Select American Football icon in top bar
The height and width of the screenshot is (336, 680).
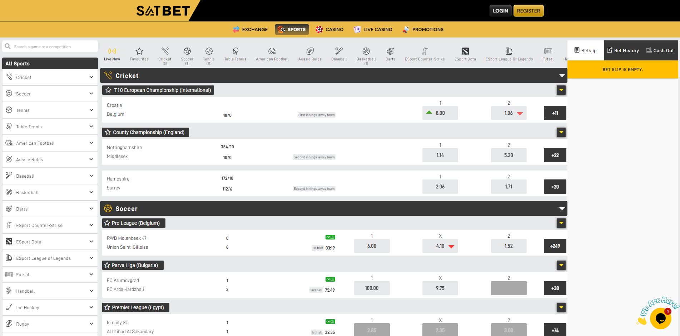(x=272, y=51)
